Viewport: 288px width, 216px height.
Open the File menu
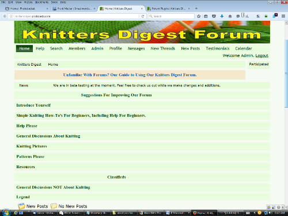coord(3,2)
